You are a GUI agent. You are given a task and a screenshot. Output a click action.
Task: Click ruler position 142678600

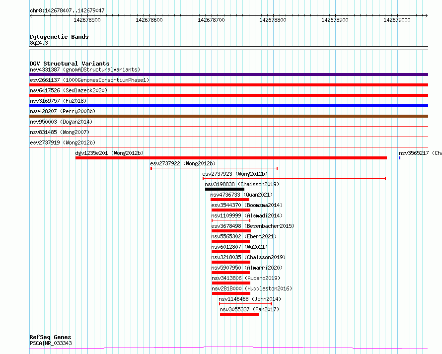click(149, 20)
